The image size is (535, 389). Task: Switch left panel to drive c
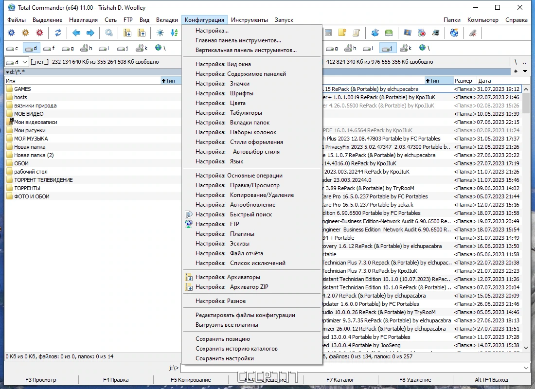click(x=13, y=48)
